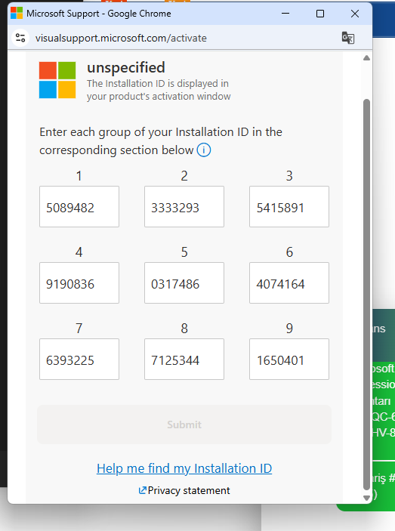Focus group 9 field with 1650401
Viewport: 395px width, 531px height.
pyautogui.click(x=289, y=359)
